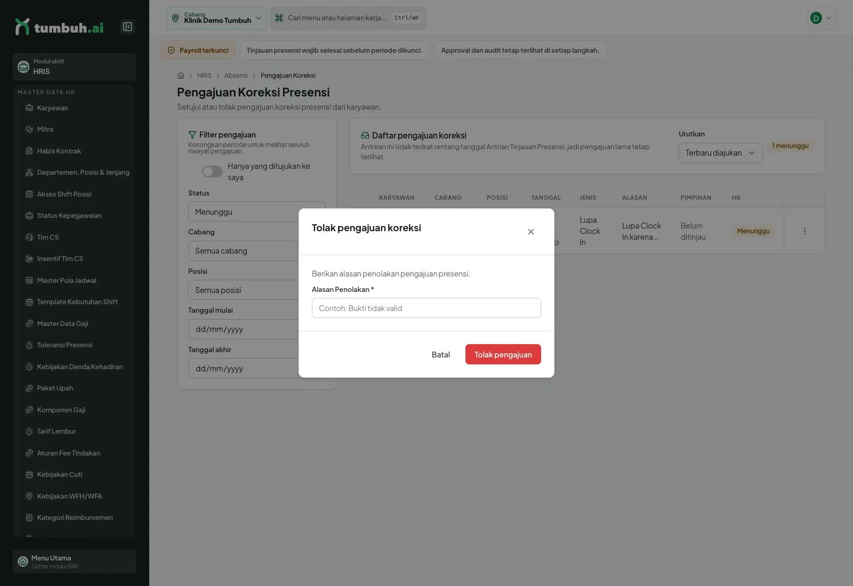This screenshot has width=853, height=586.
Task: Open Komponen Gaji menu item
Action: point(76,410)
